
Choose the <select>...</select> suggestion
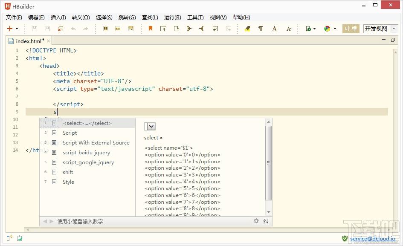[87, 123]
